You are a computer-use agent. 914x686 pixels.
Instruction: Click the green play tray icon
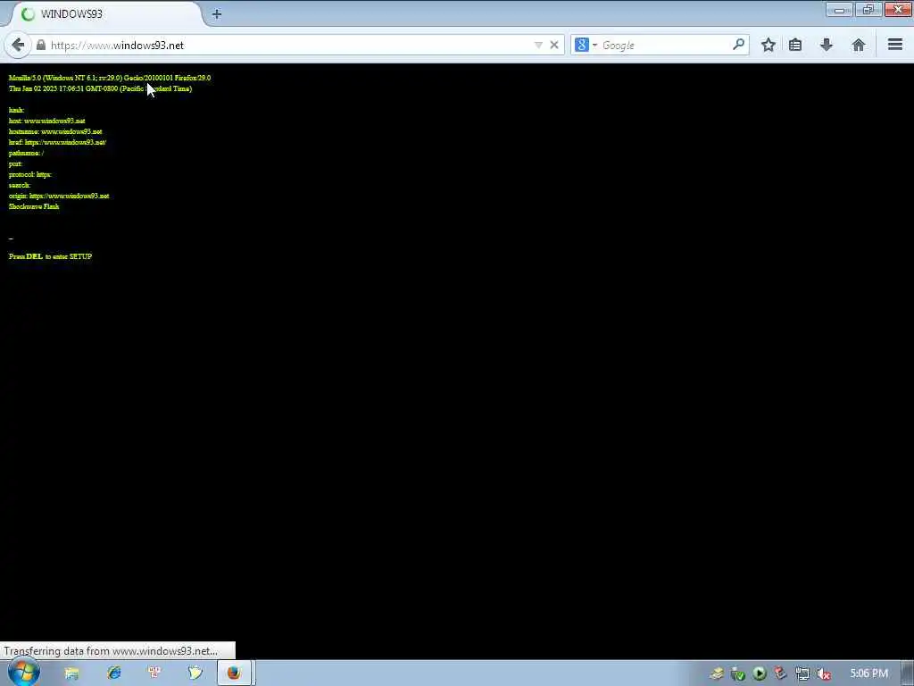[759, 673]
